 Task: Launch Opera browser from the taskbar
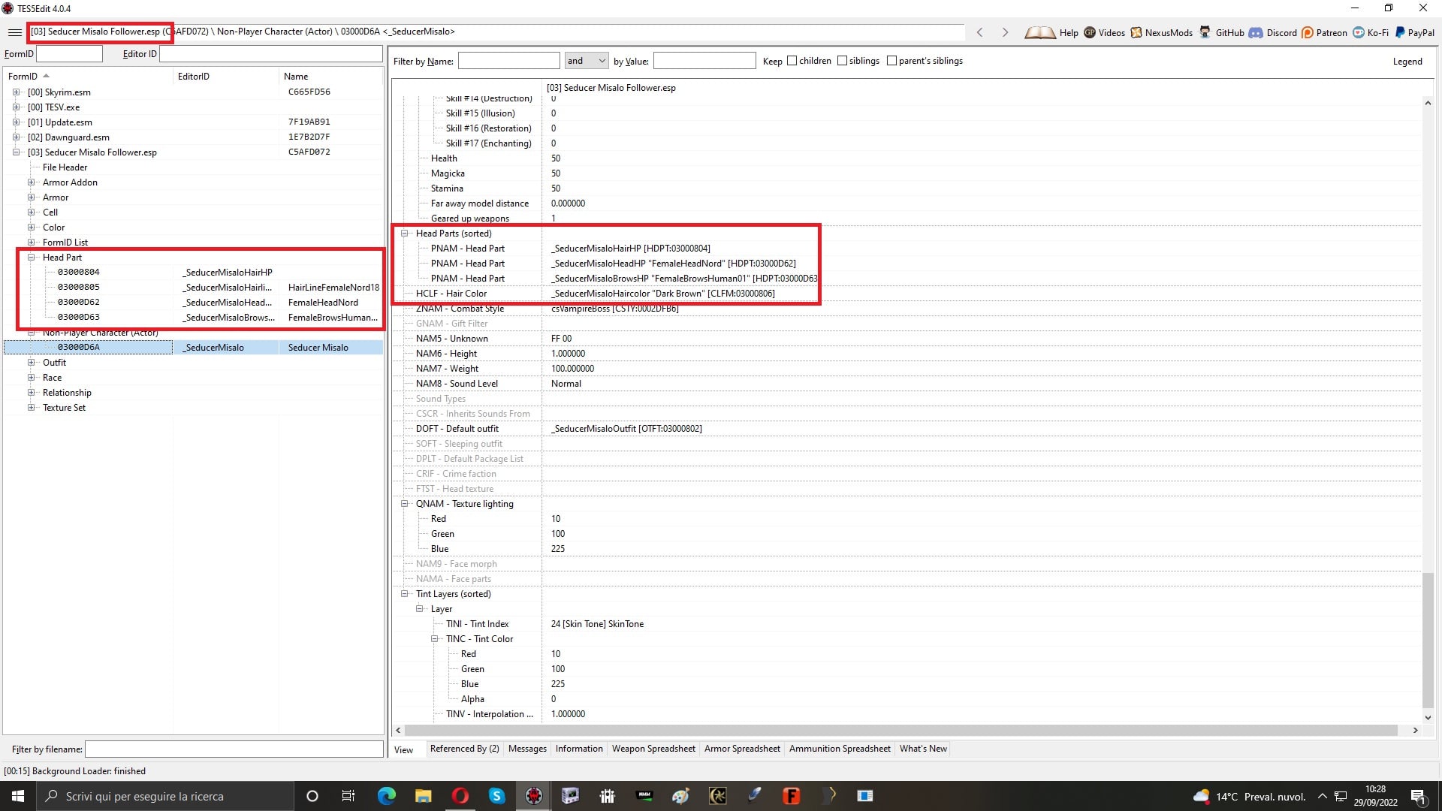460,796
